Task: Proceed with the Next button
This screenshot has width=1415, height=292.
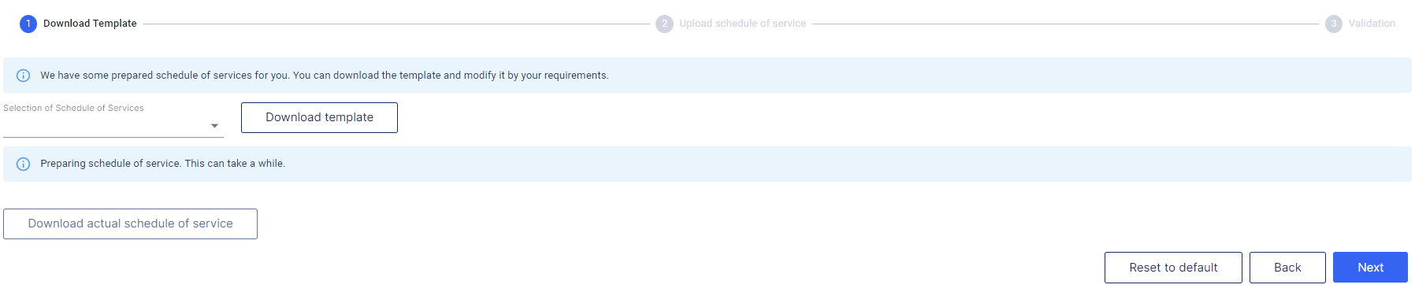Action: coord(1370,268)
